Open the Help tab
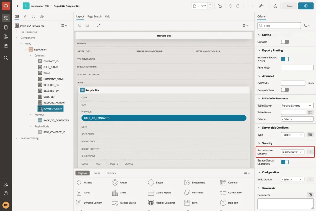The width and height of the screenshot is (316, 211). (x=107, y=16)
